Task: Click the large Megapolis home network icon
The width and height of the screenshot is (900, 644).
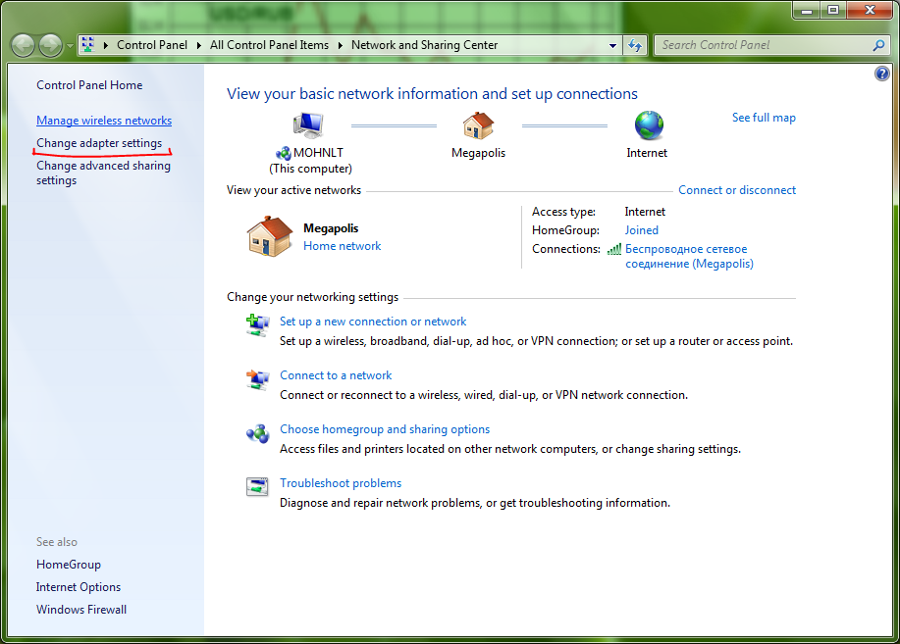Action: (270, 236)
